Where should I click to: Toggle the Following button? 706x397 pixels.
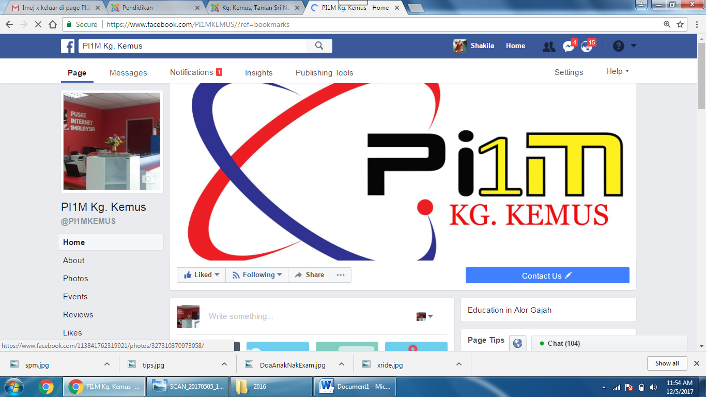point(257,275)
